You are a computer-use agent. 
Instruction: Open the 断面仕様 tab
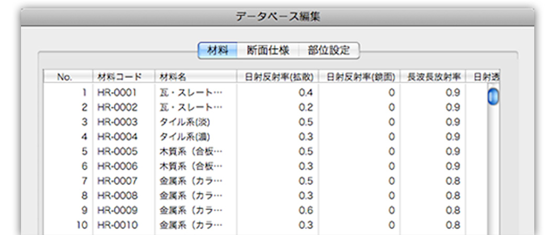(x=268, y=51)
